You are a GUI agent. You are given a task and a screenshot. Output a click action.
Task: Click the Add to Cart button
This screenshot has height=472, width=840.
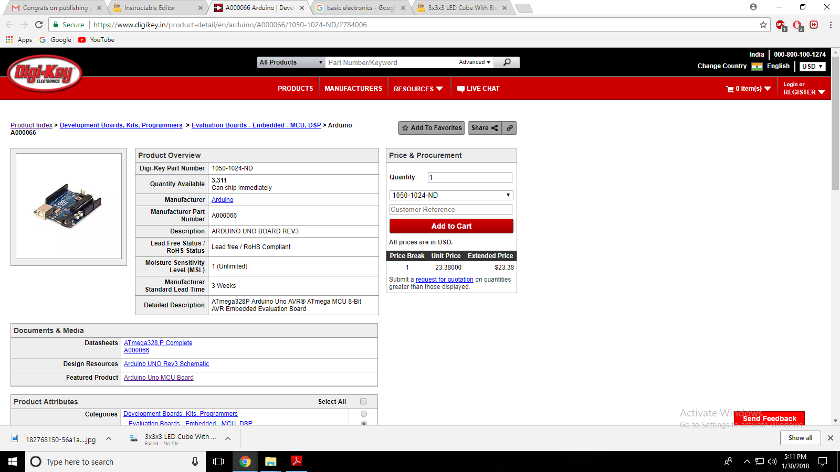[x=451, y=226]
